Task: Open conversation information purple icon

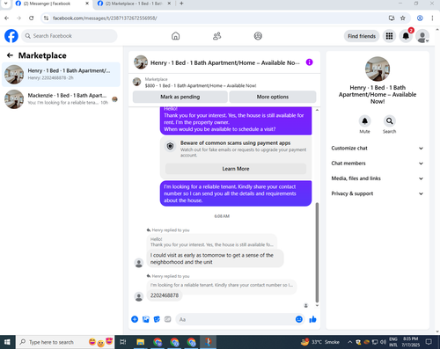Action: click(x=309, y=62)
